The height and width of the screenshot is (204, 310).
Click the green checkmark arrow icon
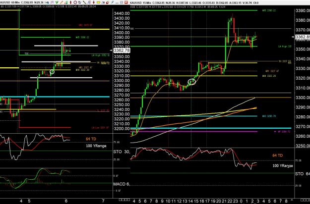coord(57,2)
